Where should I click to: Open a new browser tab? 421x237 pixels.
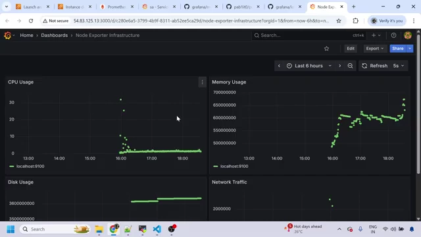click(x=354, y=7)
